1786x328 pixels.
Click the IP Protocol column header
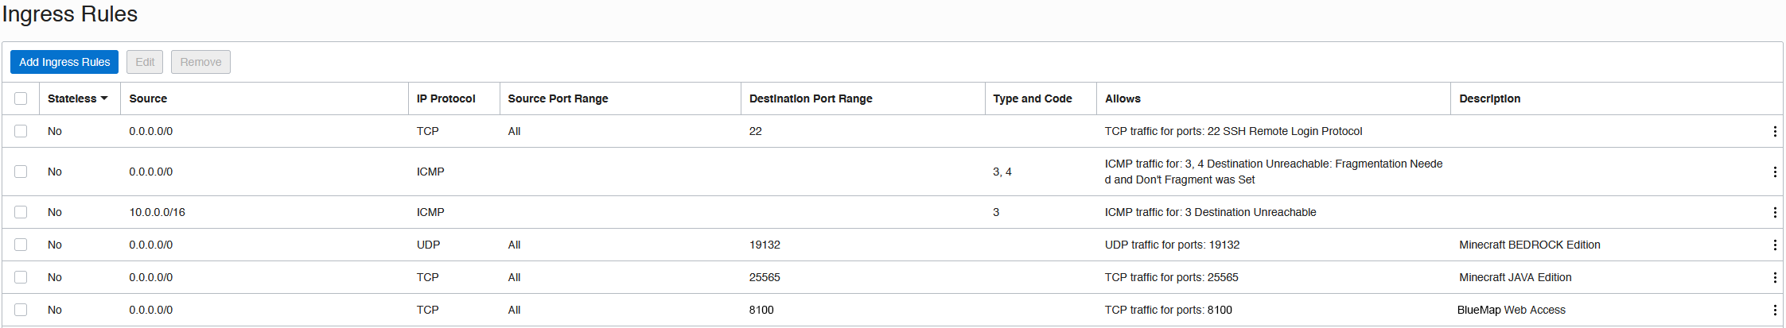(x=446, y=98)
